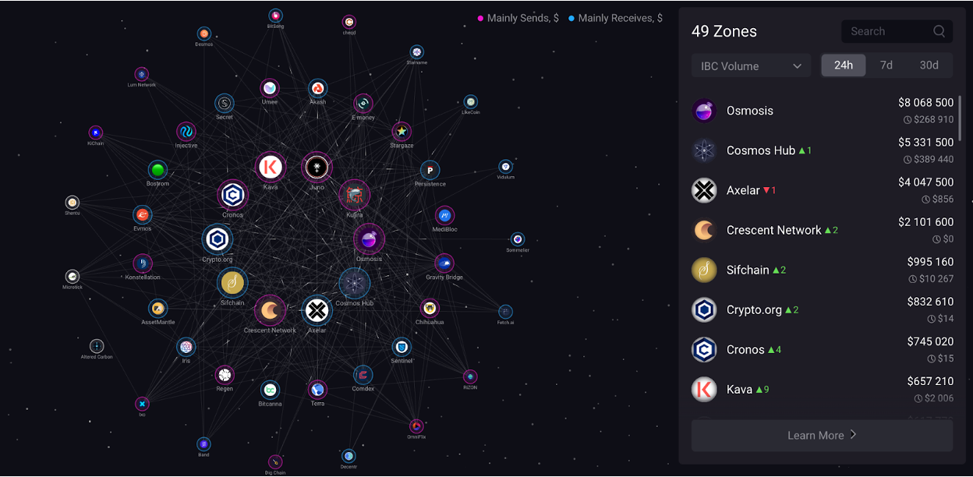This screenshot has height=477, width=973.
Task: Click the Injective node in the map
Action: click(x=186, y=131)
